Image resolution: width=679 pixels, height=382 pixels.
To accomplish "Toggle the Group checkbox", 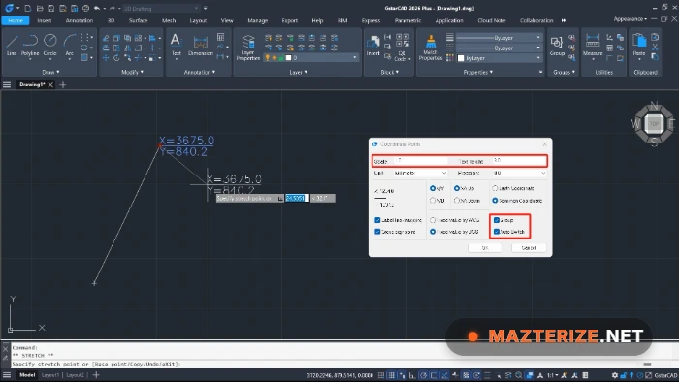I will coord(497,220).
